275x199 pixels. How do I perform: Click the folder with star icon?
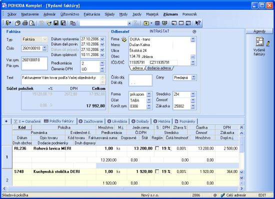(146, 23)
